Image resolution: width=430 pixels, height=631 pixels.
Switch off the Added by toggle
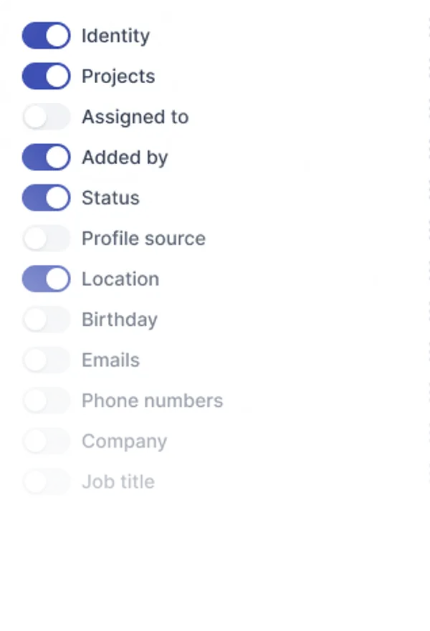46,157
